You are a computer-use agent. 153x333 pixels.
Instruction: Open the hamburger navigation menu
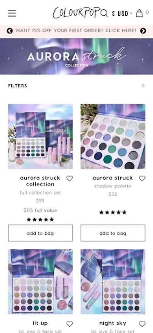pos(12,13)
